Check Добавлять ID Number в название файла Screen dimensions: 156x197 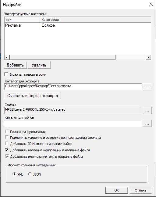(x=7, y=143)
